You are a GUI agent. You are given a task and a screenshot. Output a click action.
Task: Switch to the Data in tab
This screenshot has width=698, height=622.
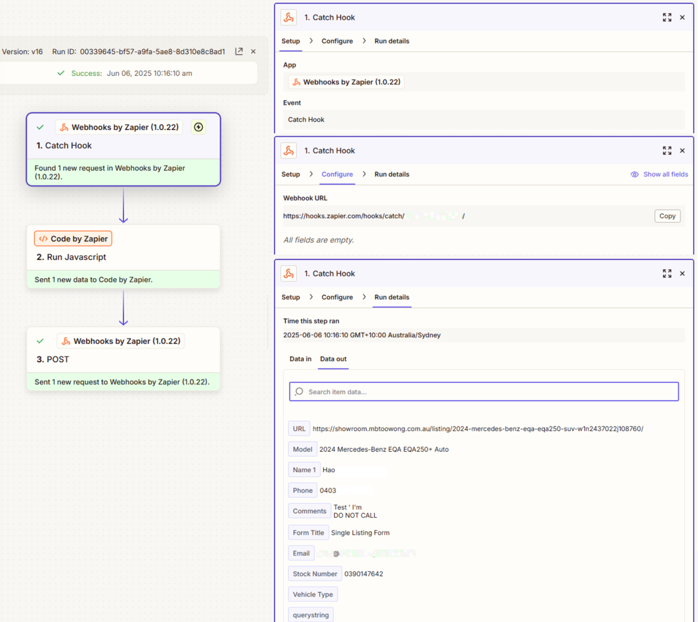click(x=301, y=359)
